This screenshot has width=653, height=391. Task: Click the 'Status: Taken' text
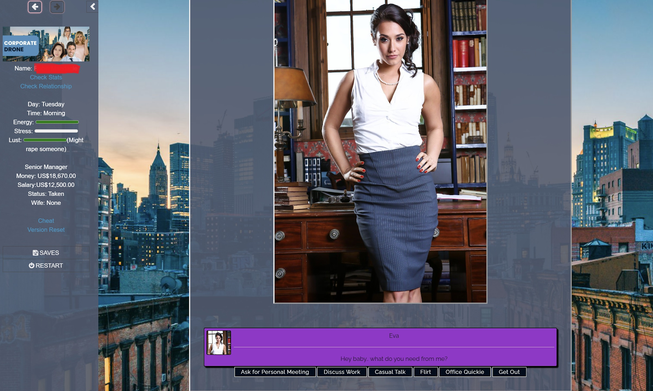pos(46,194)
